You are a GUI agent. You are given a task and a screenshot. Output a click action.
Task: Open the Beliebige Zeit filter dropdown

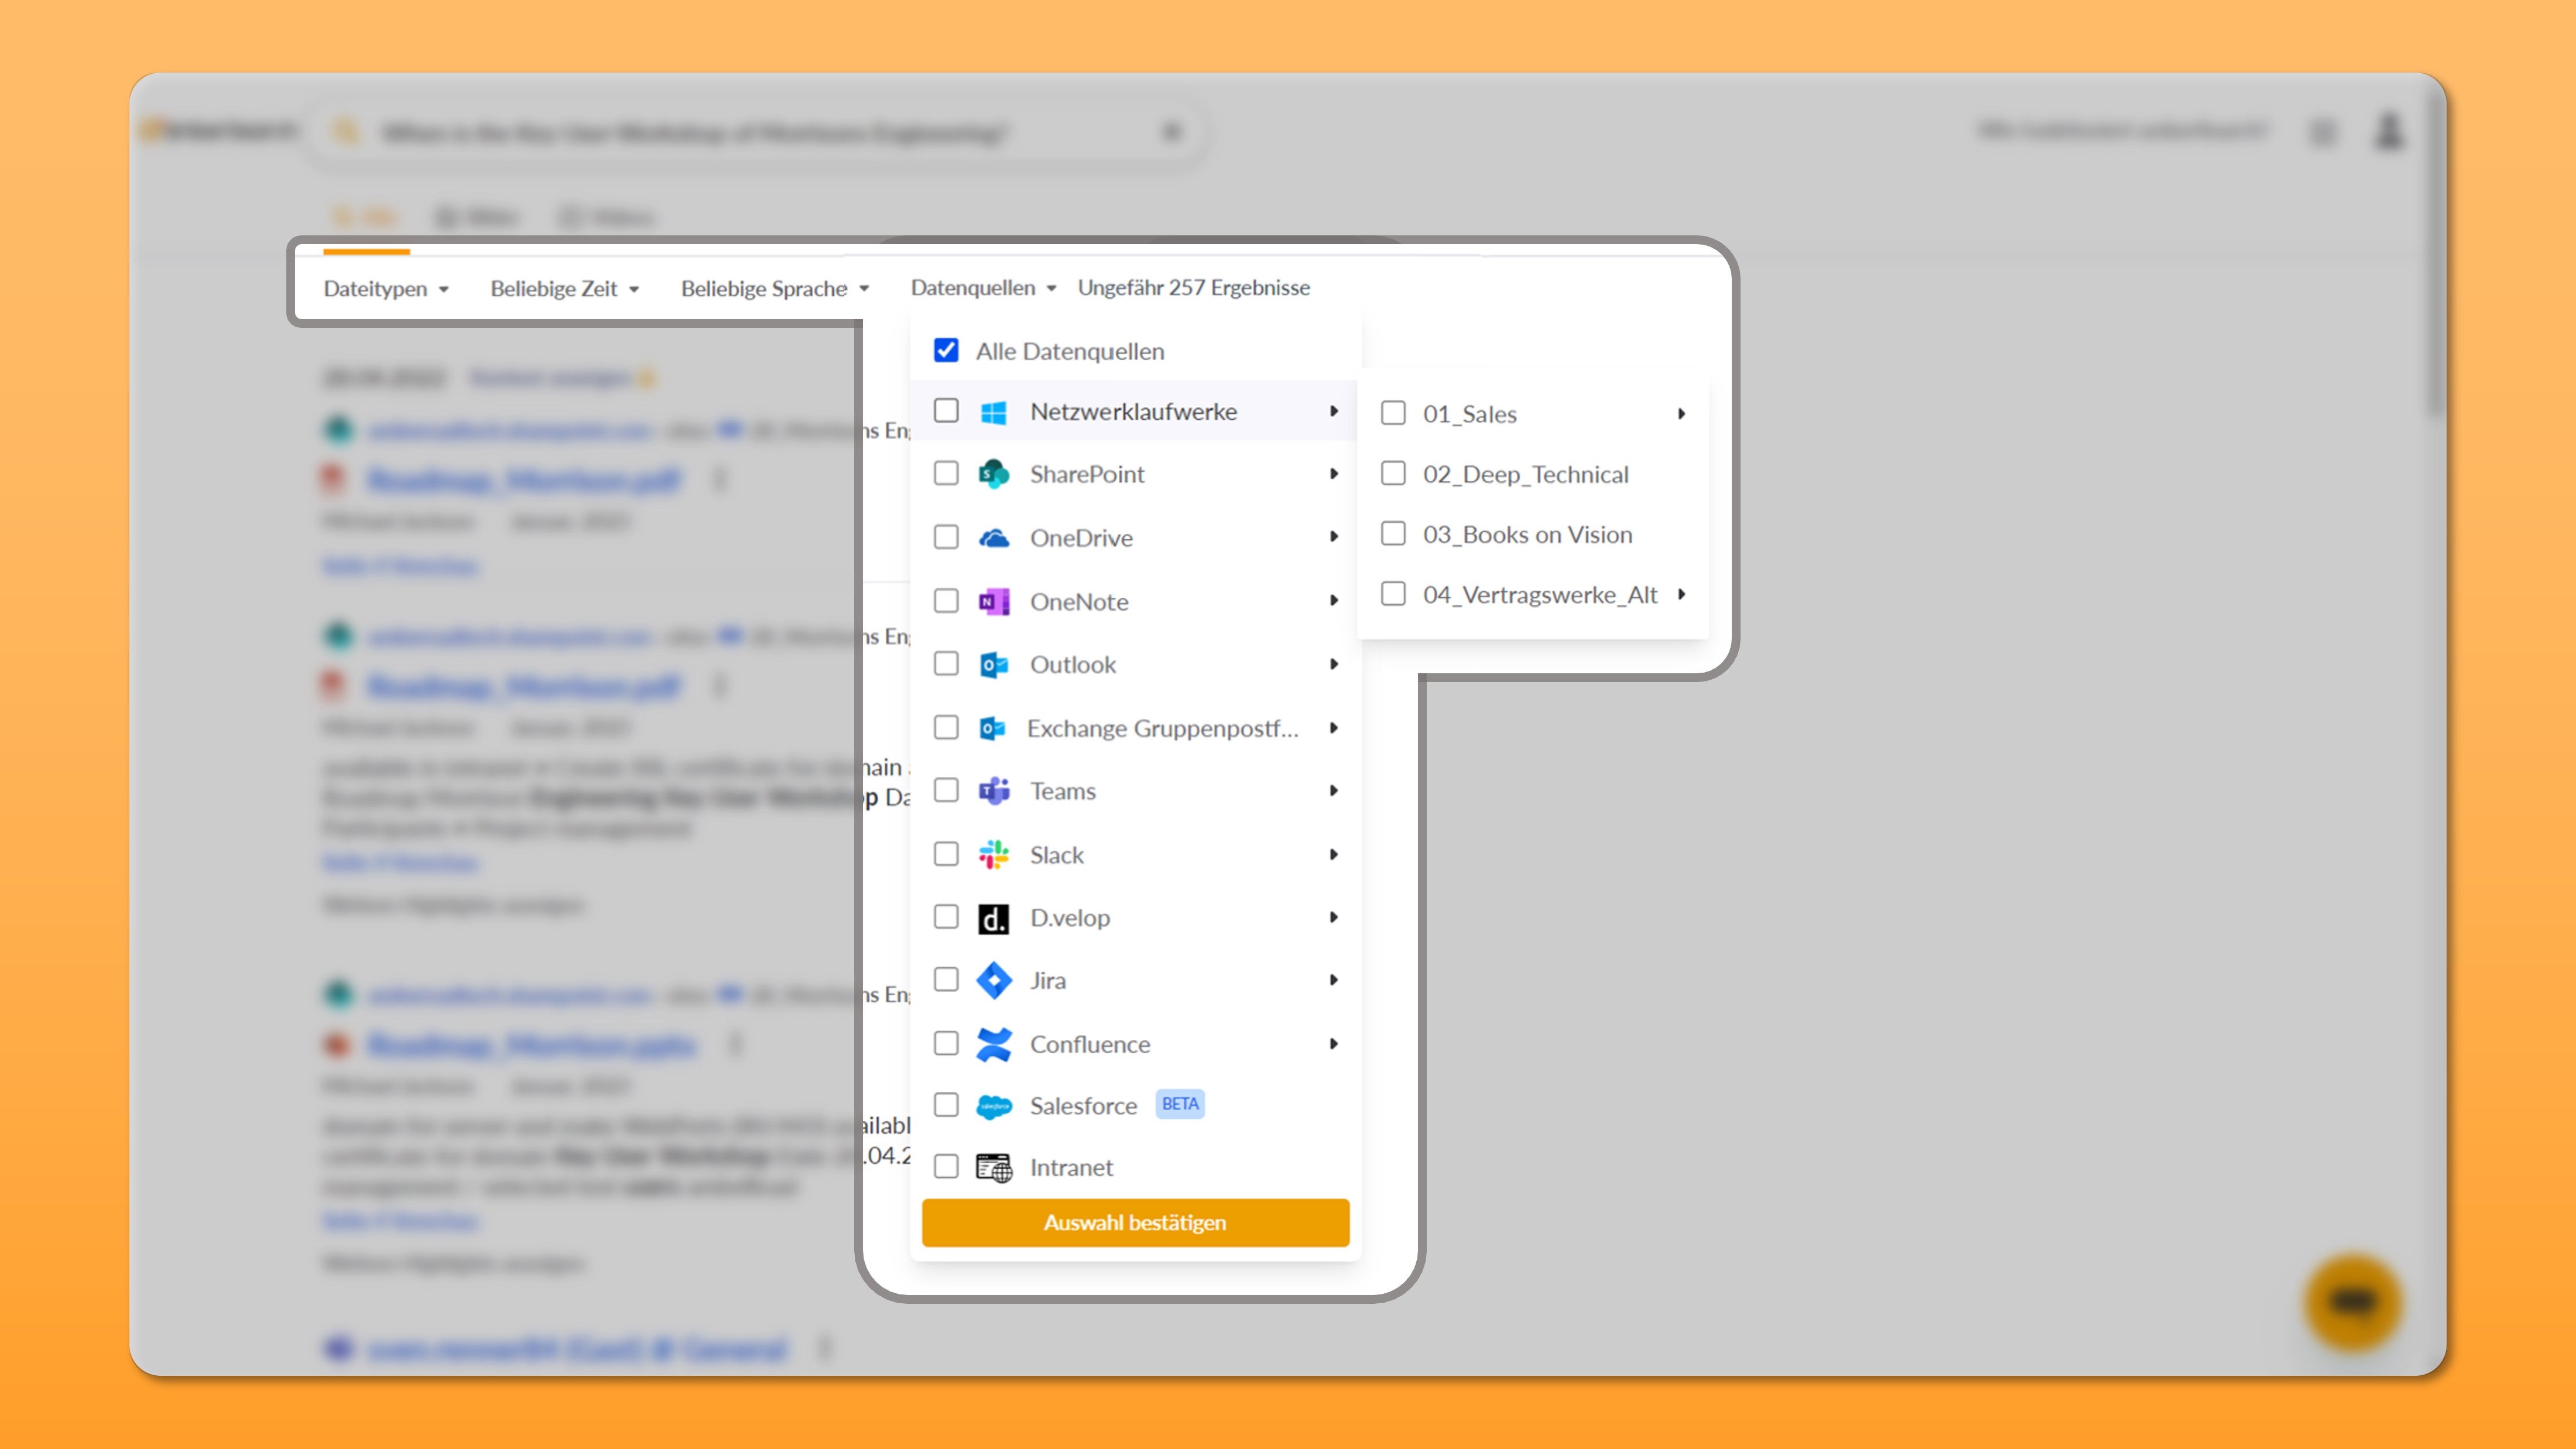pyautogui.click(x=564, y=289)
